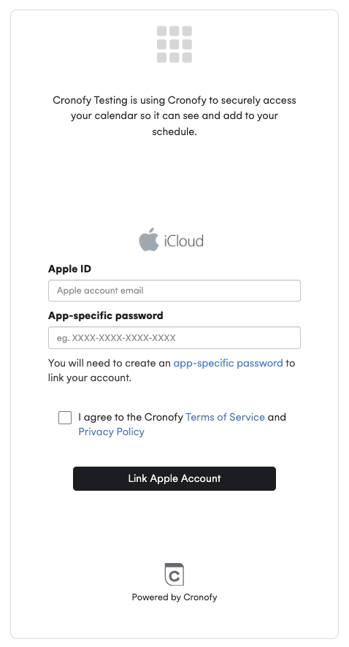
Task: Click the Cronofy calendar C logo
Action: [x=174, y=574]
